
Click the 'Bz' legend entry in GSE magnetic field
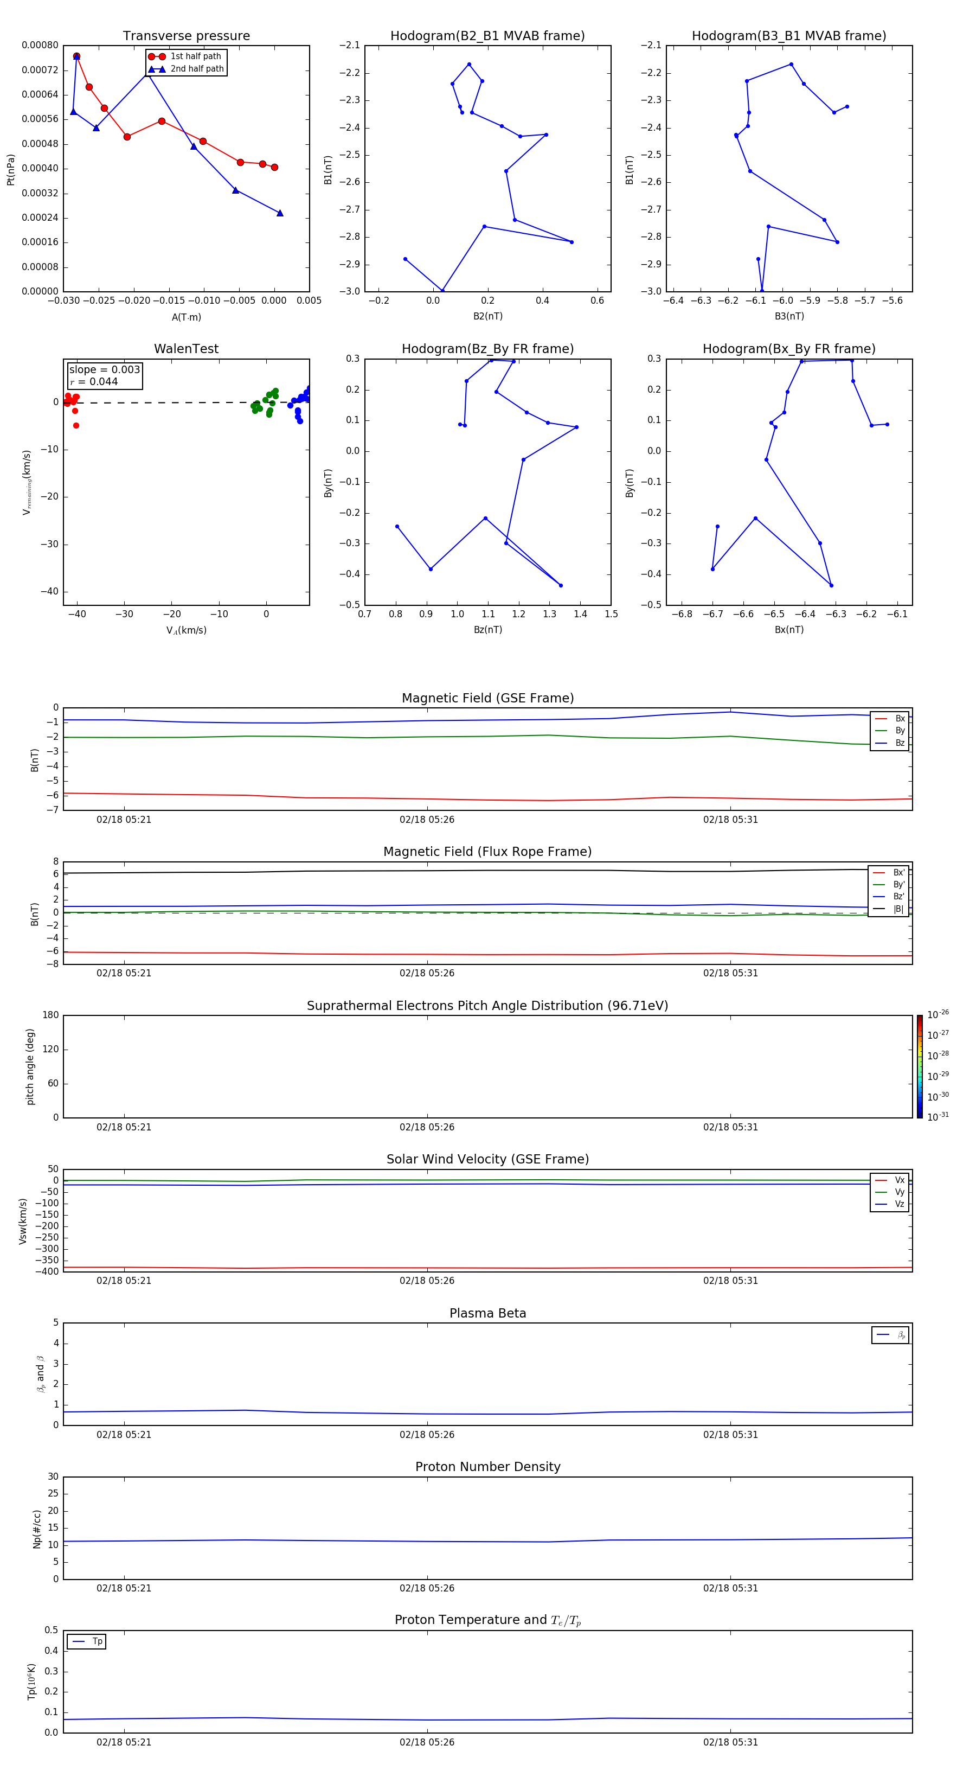pos(890,743)
